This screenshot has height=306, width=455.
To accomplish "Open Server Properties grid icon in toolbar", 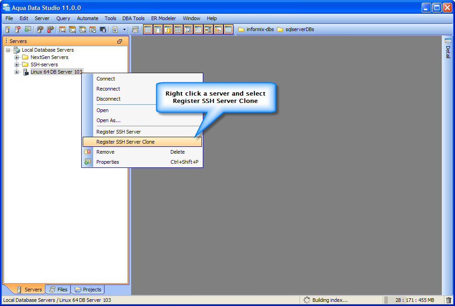I will pos(27,29).
